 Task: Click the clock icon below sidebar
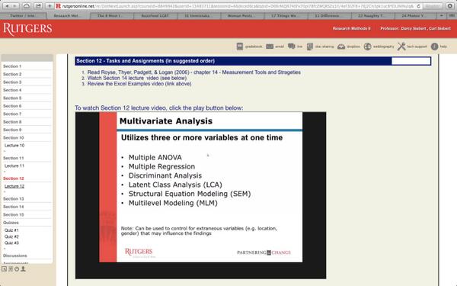pyautogui.click(x=17, y=269)
